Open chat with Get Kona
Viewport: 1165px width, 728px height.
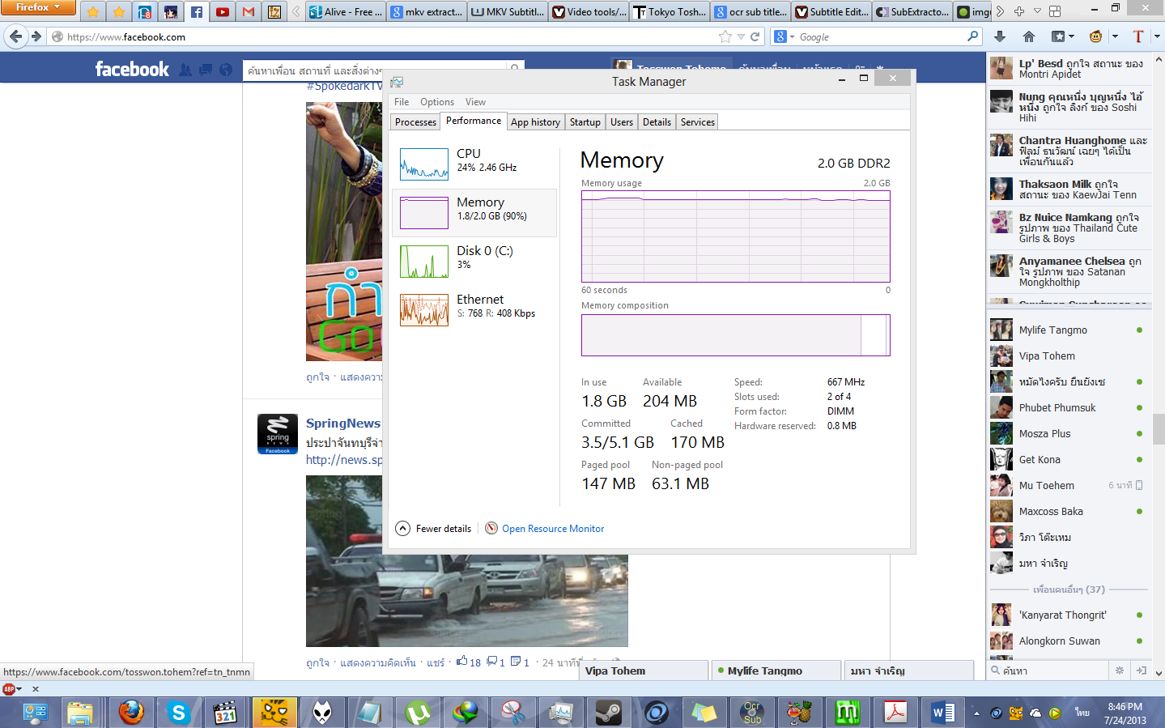[1068, 459]
